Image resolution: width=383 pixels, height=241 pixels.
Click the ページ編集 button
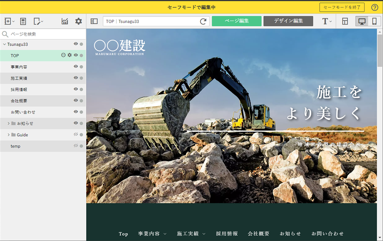pyautogui.click(x=236, y=21)
